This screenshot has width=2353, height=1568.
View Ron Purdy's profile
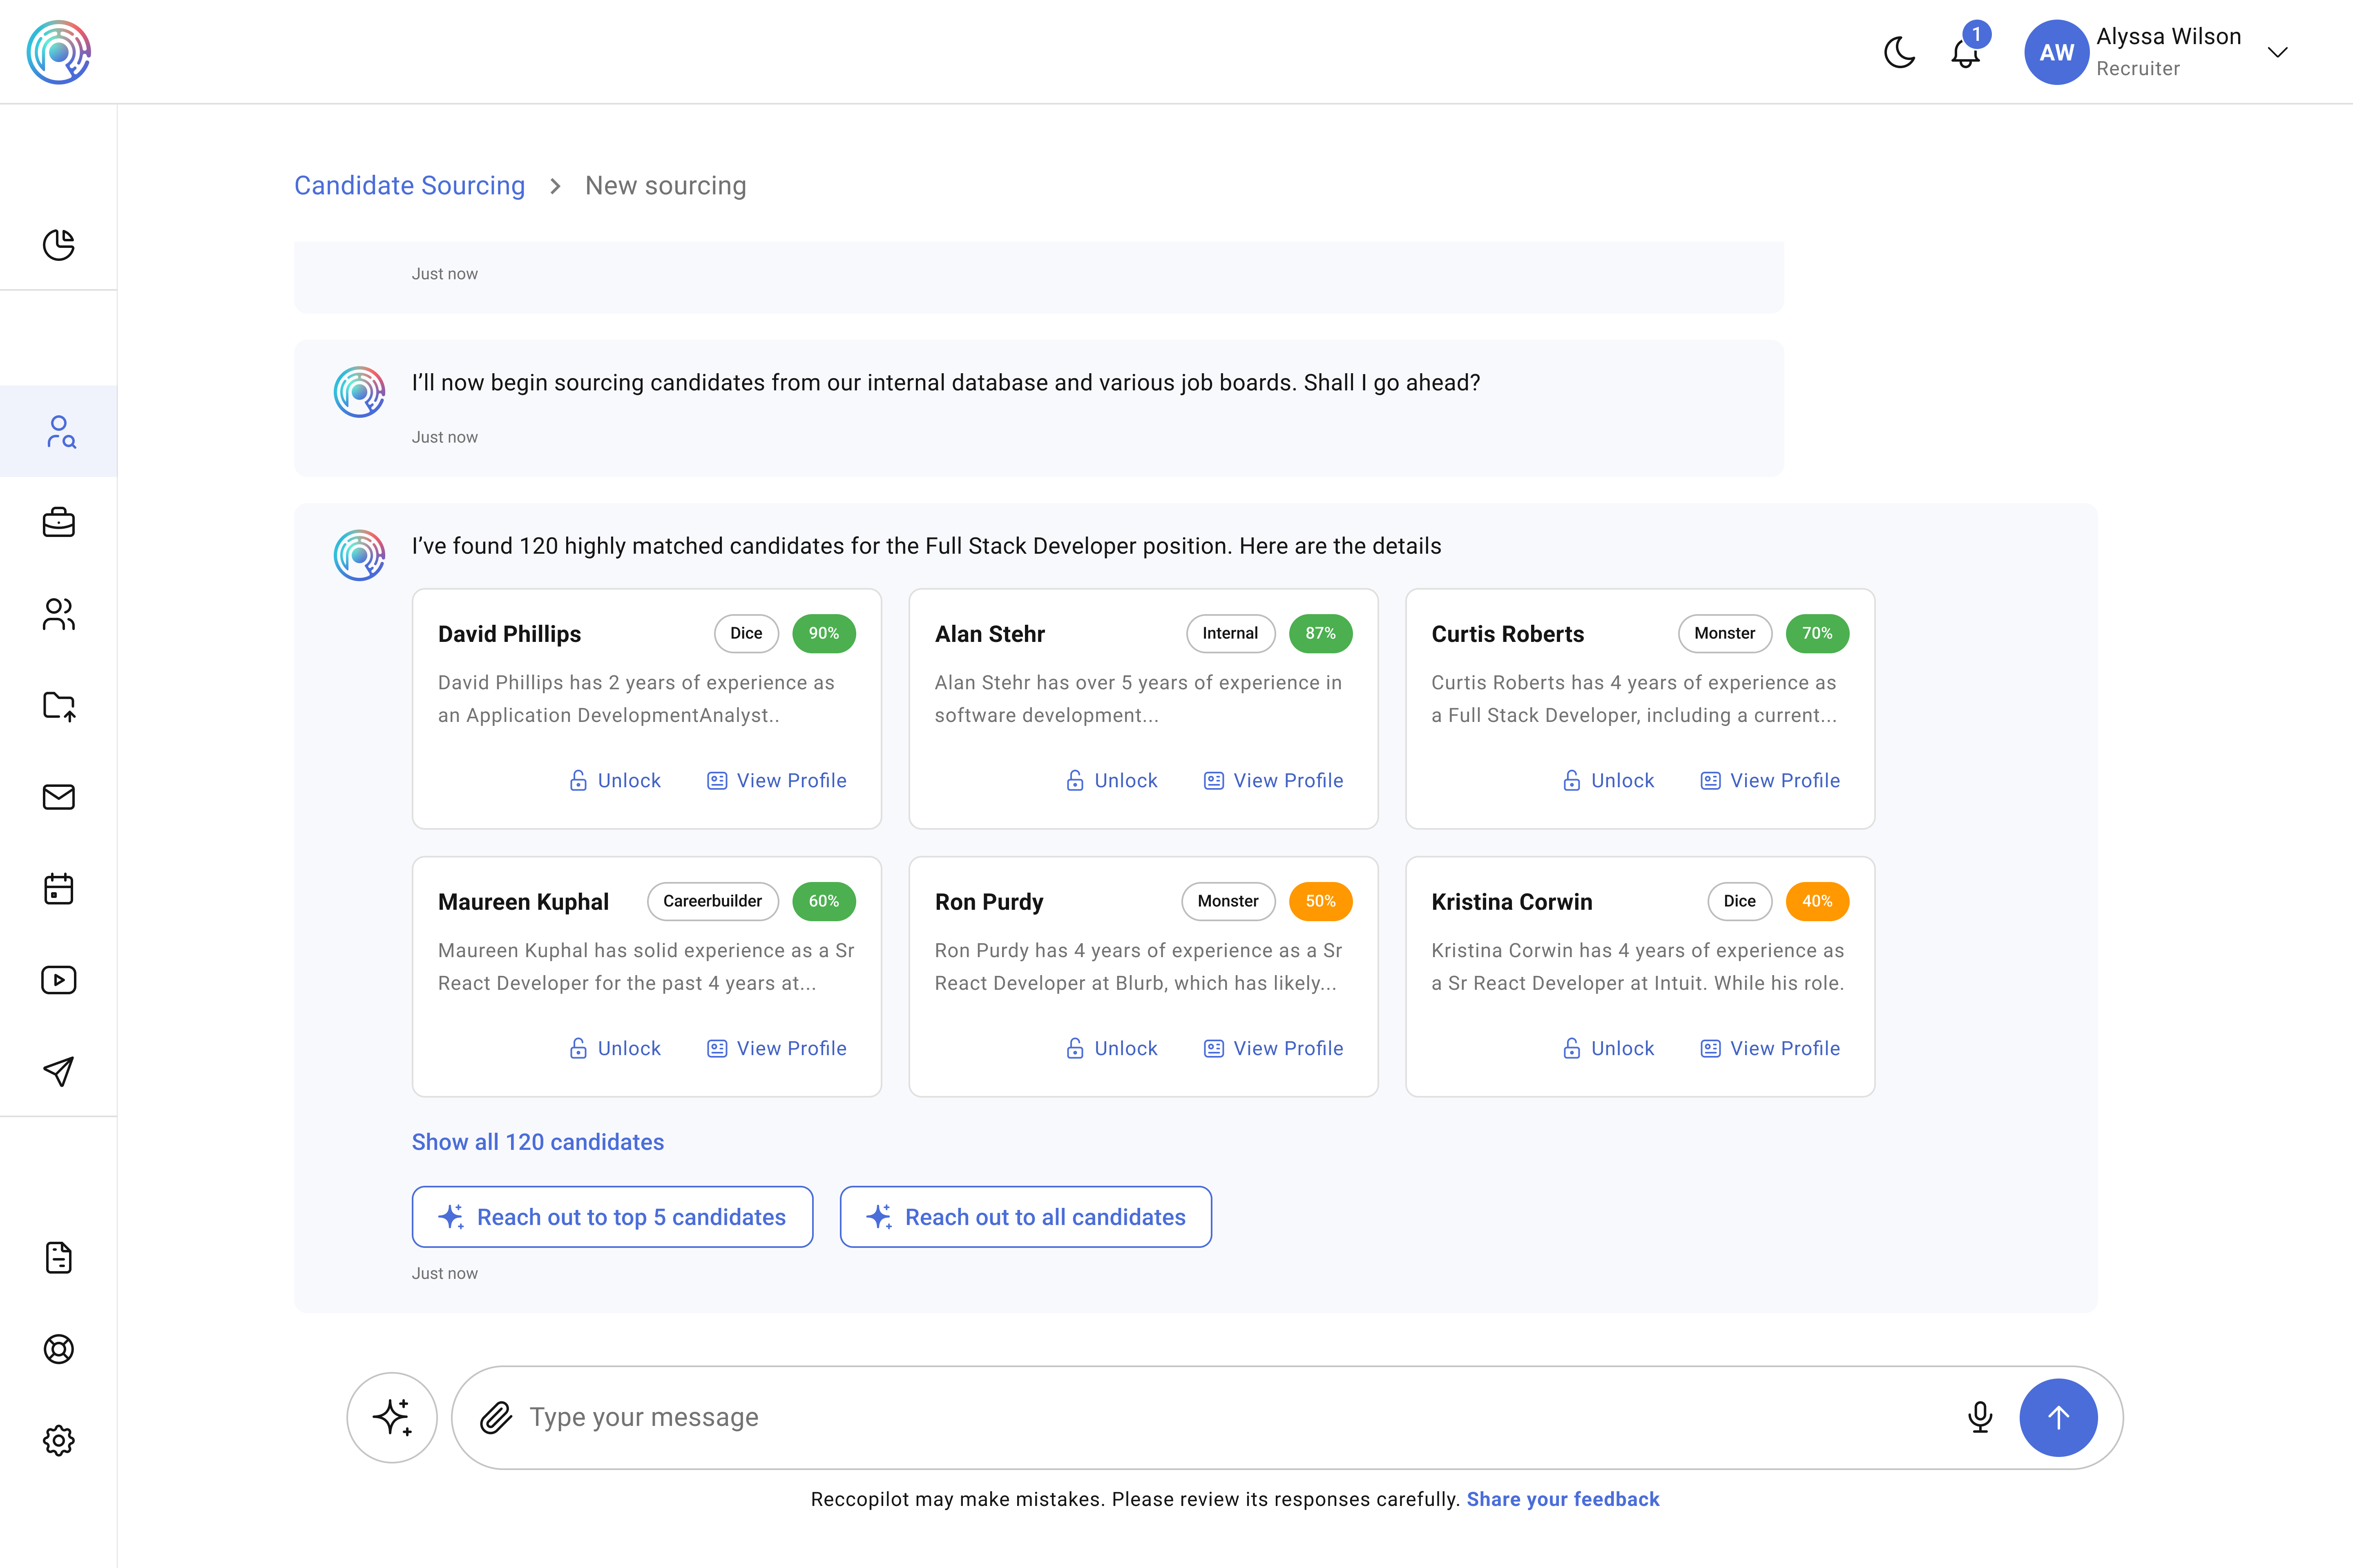click(x=1274, y=1049)
